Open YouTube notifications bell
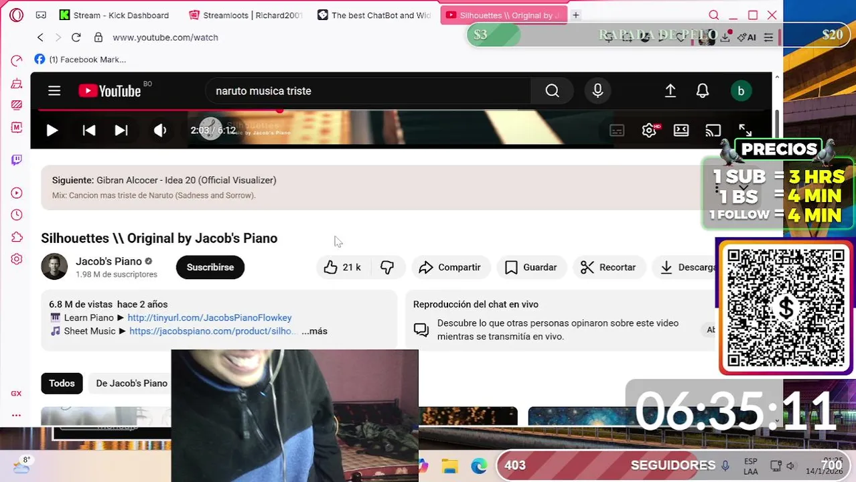 [x=703, y=91]
